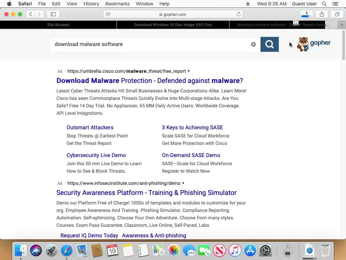Open Outsmart Attackers link
This screenshot has height=260, width=346.
coord(90,128)
